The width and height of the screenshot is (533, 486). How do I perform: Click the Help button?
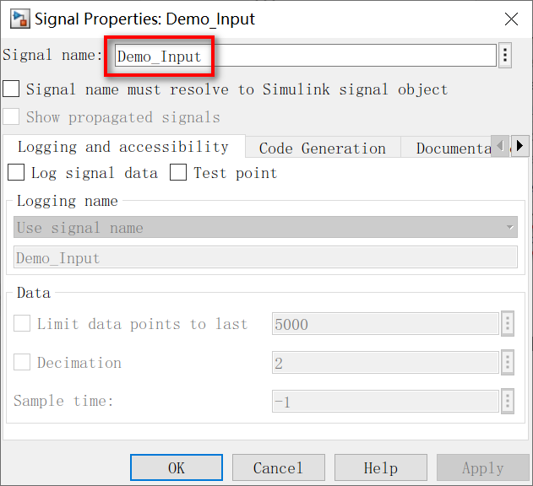coord(381,467)
